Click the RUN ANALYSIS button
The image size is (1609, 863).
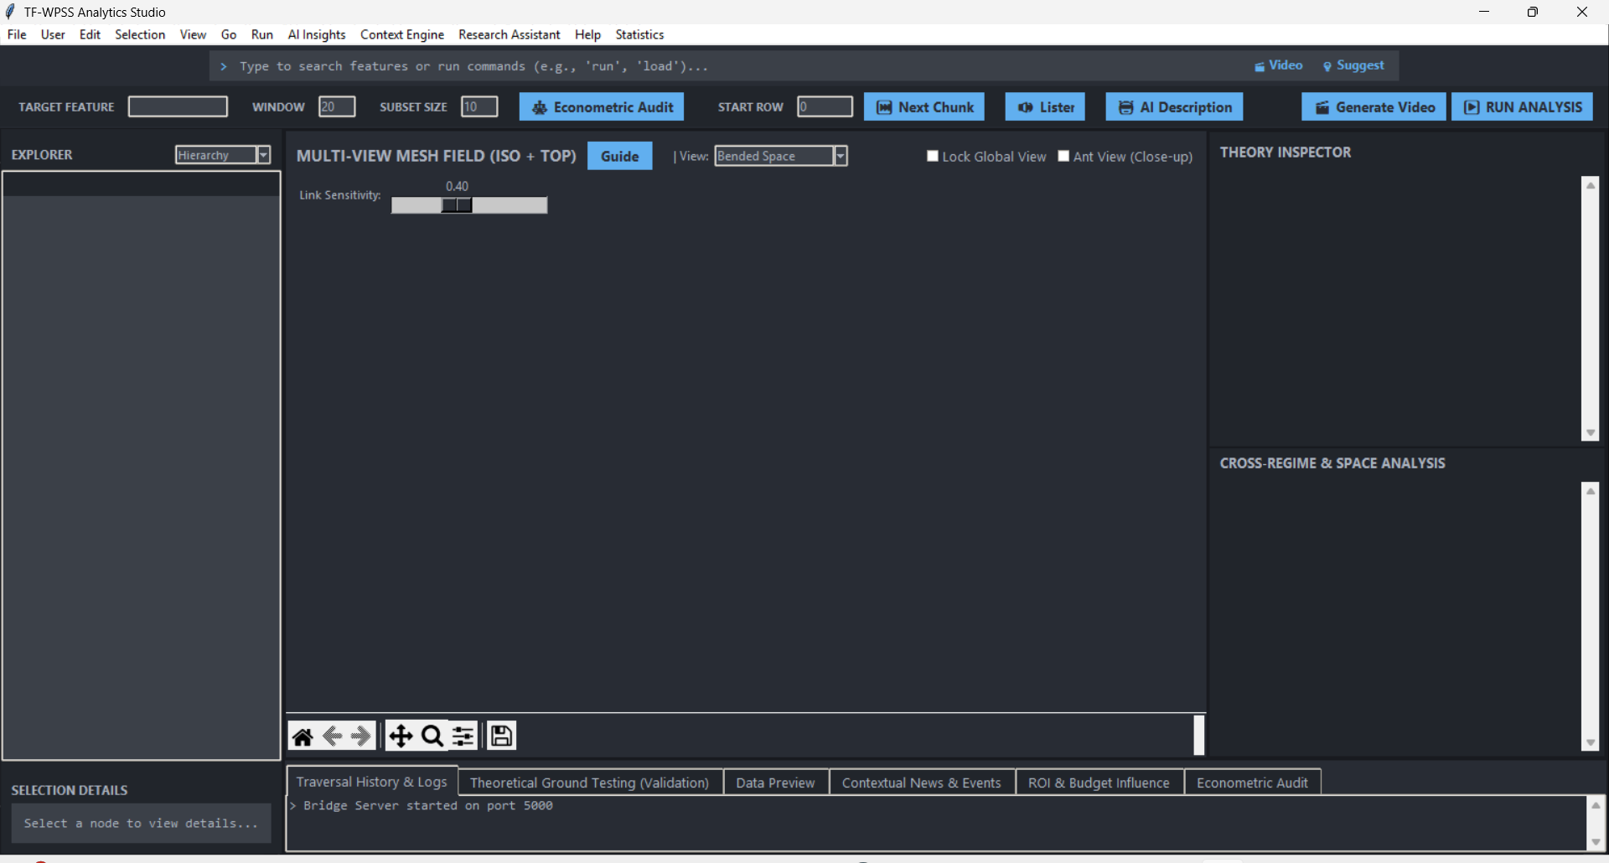coord(1522,106)
